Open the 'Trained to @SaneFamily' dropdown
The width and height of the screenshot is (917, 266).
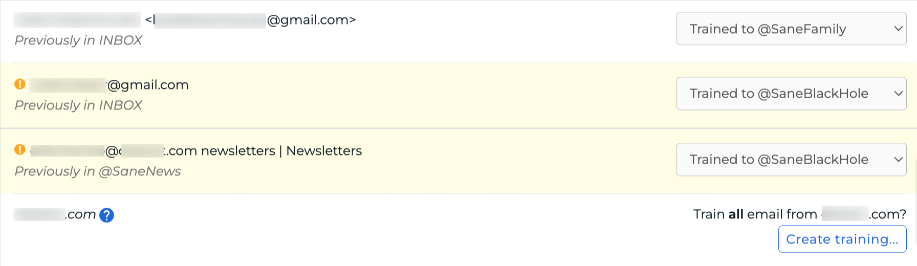(x=791, y=29)
